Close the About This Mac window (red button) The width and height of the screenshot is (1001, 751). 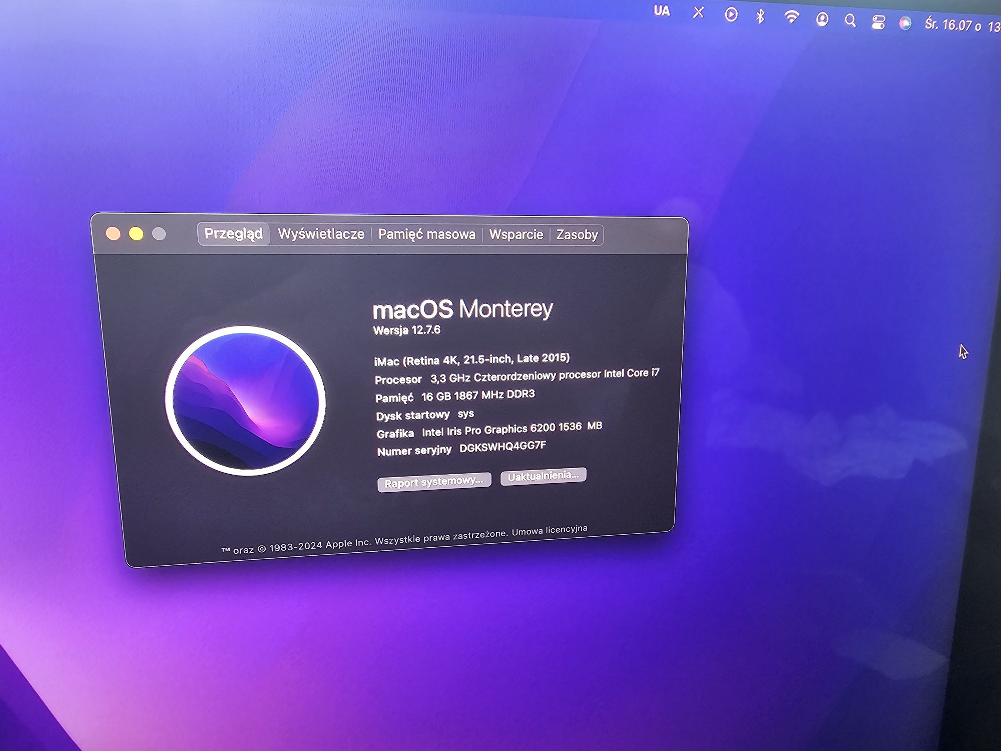[113, 234]
